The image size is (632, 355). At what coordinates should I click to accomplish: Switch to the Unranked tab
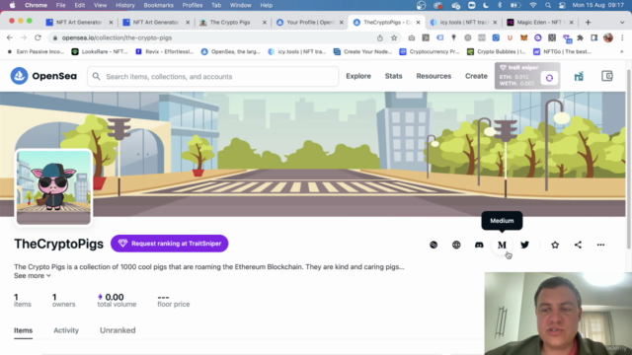[118, 330]
